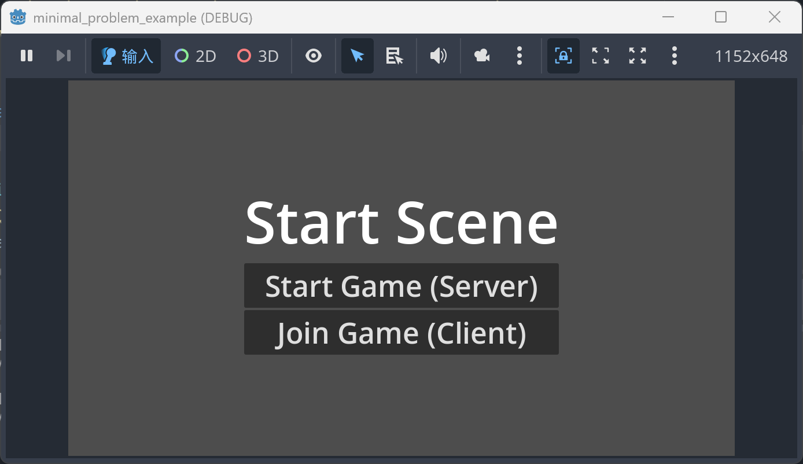Pause the running game
803x464 pixels.
(27, 56)
